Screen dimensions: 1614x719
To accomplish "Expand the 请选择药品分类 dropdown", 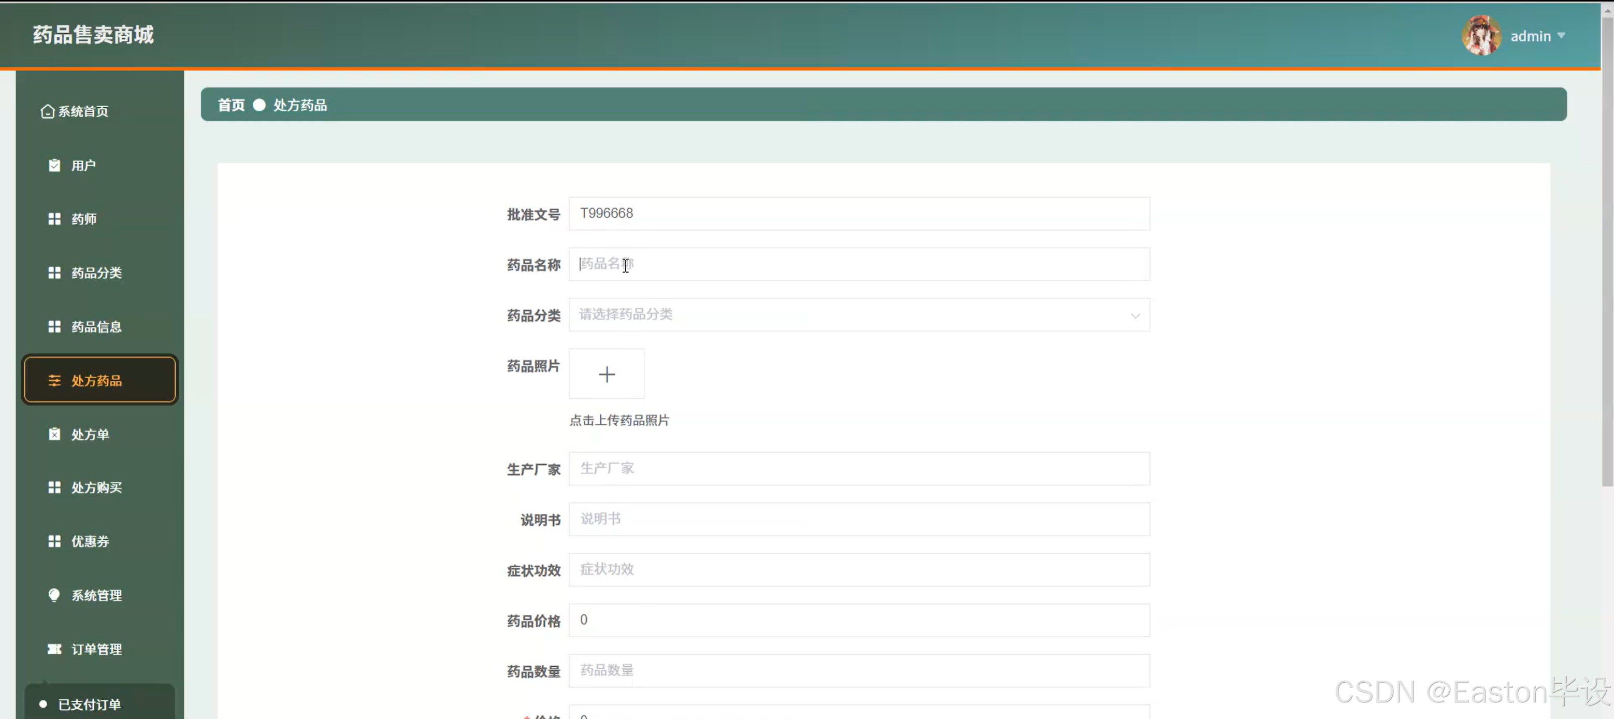I will coord(859,314).
